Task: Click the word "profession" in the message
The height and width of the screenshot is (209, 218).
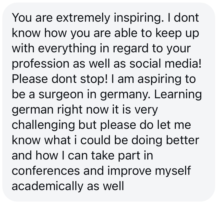Action: 41,64
